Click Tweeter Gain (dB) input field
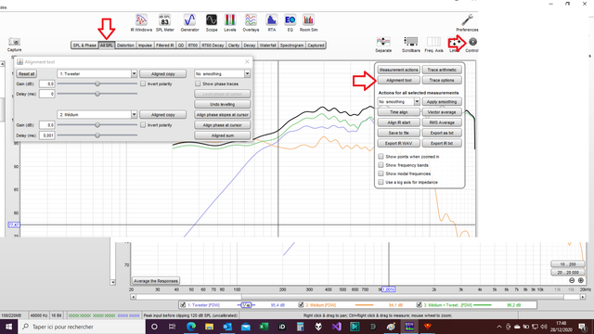Viewport: 594px width, 334px height. [47, 83]
